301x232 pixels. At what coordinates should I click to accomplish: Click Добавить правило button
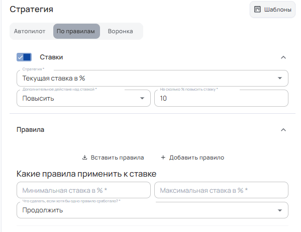pyautogui.click(x=192, y=158)
